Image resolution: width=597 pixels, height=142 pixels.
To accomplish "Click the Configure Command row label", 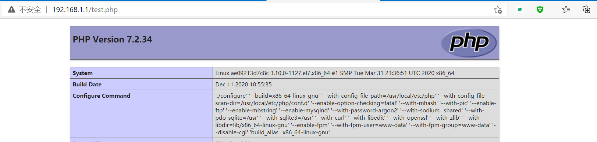I will [x=102, y=96].
